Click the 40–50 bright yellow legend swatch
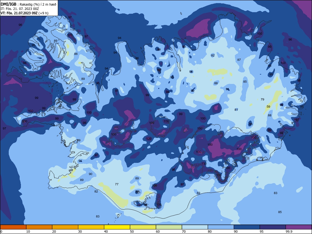 [x=117, y=227]
